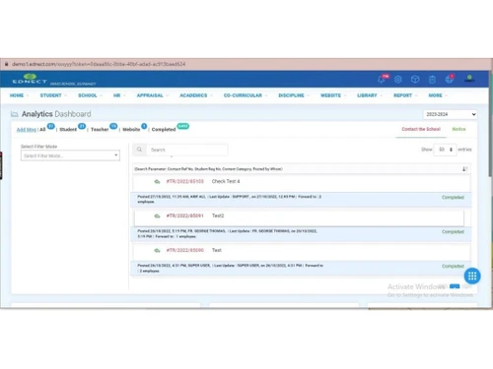
Task: Open the MORE dropdown menu
Action: tap(438, 95)
